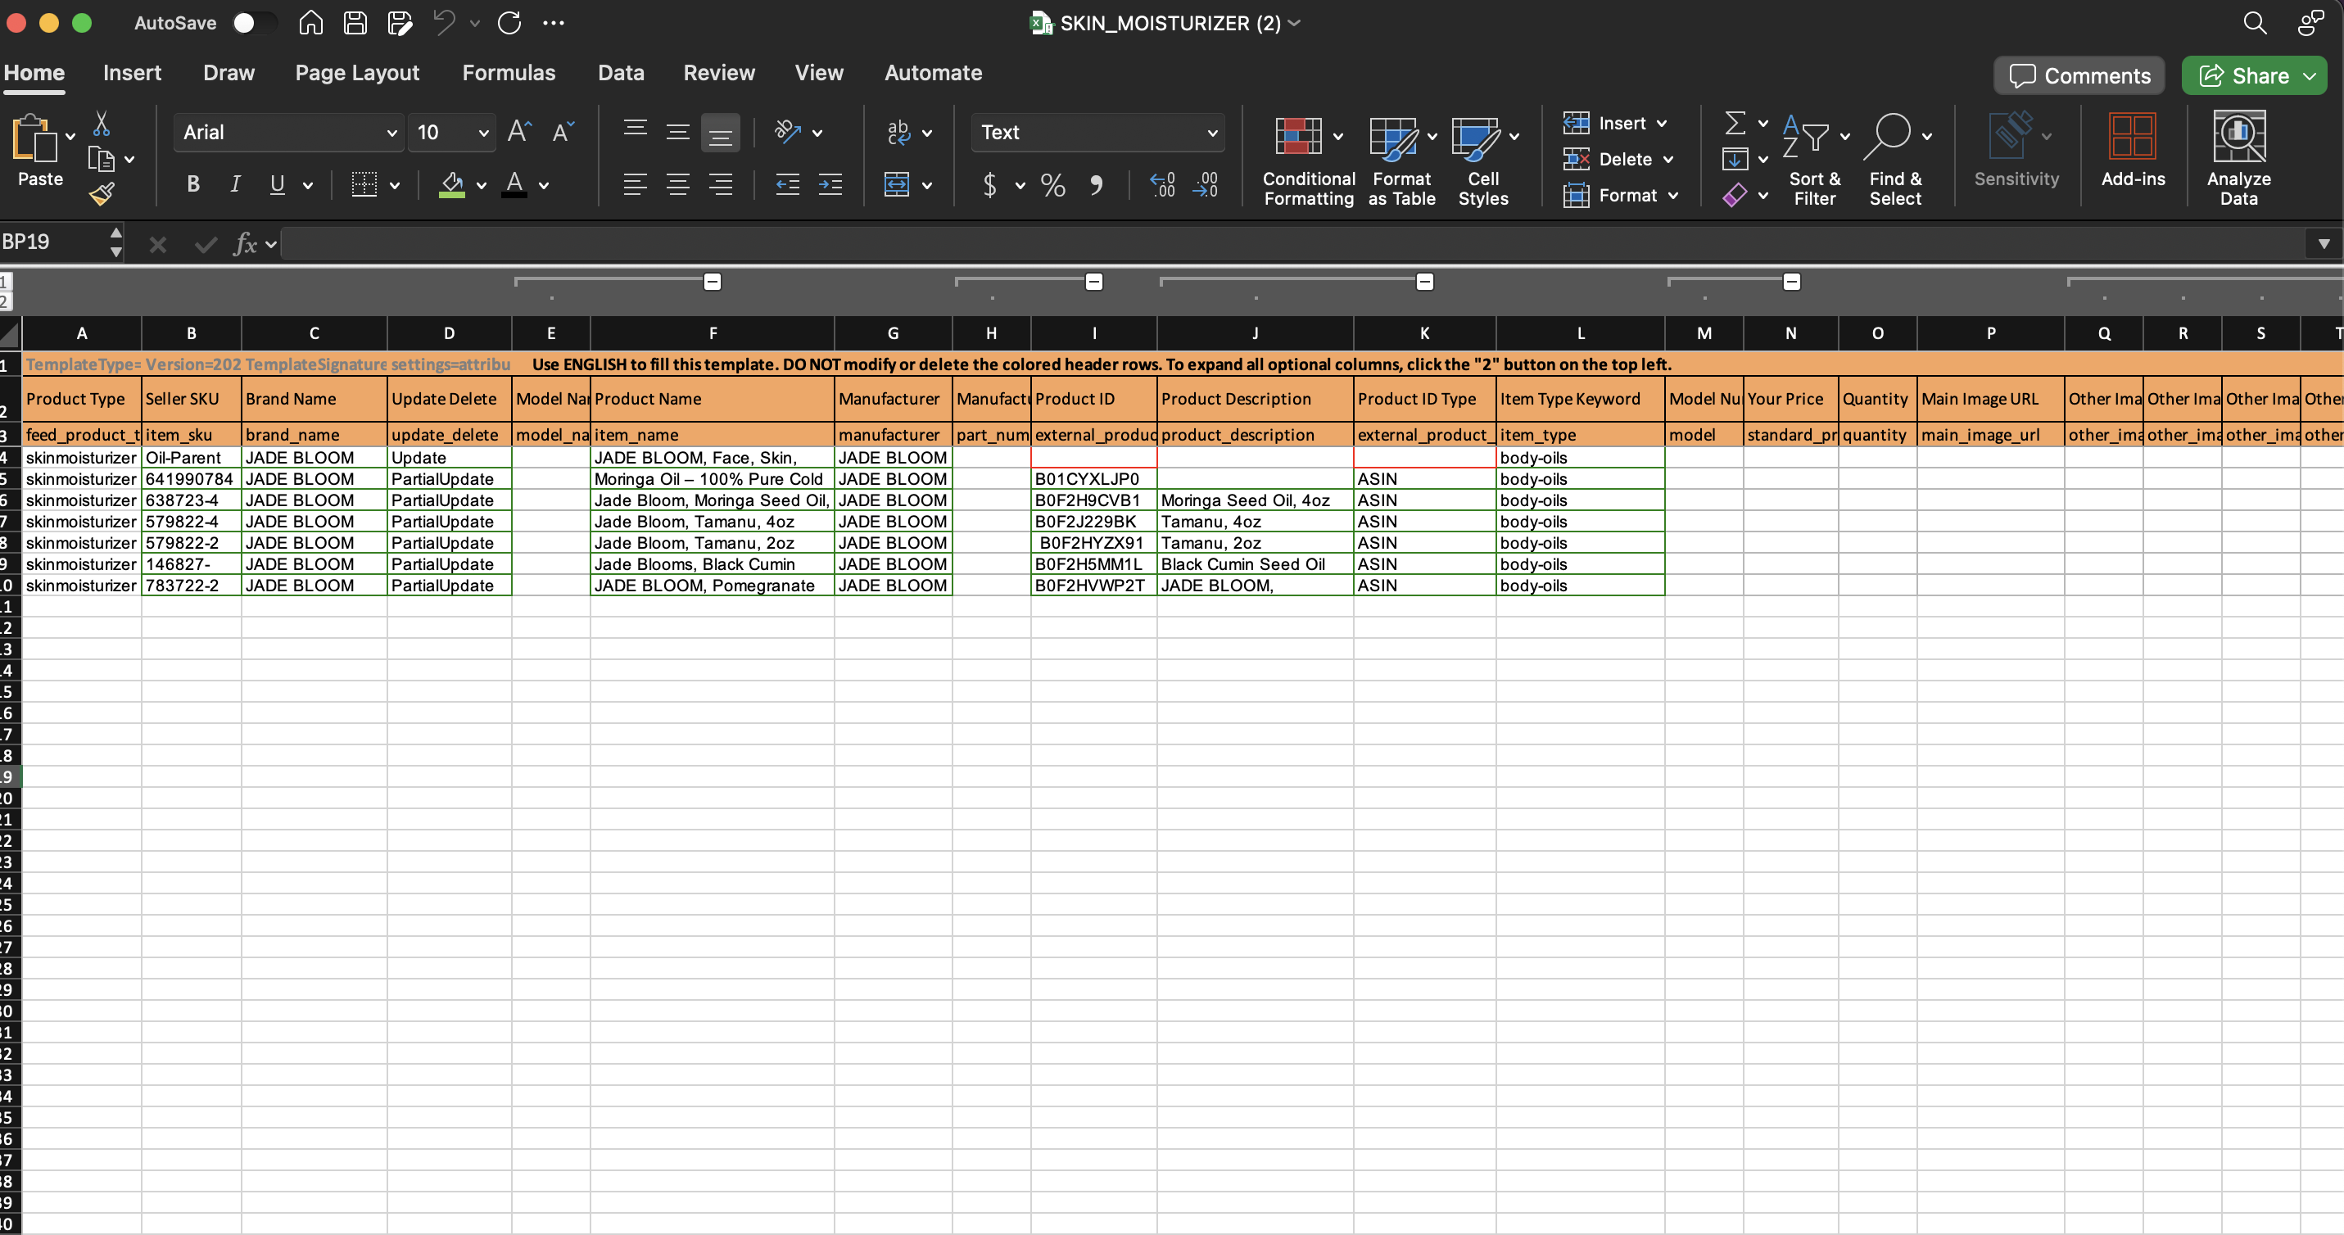2344x1235 pixels.
Task: Open Conditional Formatting menu
Action: (1309, 161)
